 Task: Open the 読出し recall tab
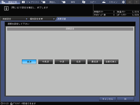tap(50, 2)
